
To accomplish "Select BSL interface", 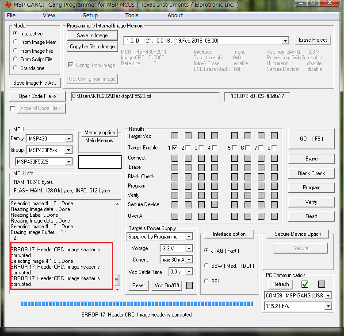I will [206, 281].
